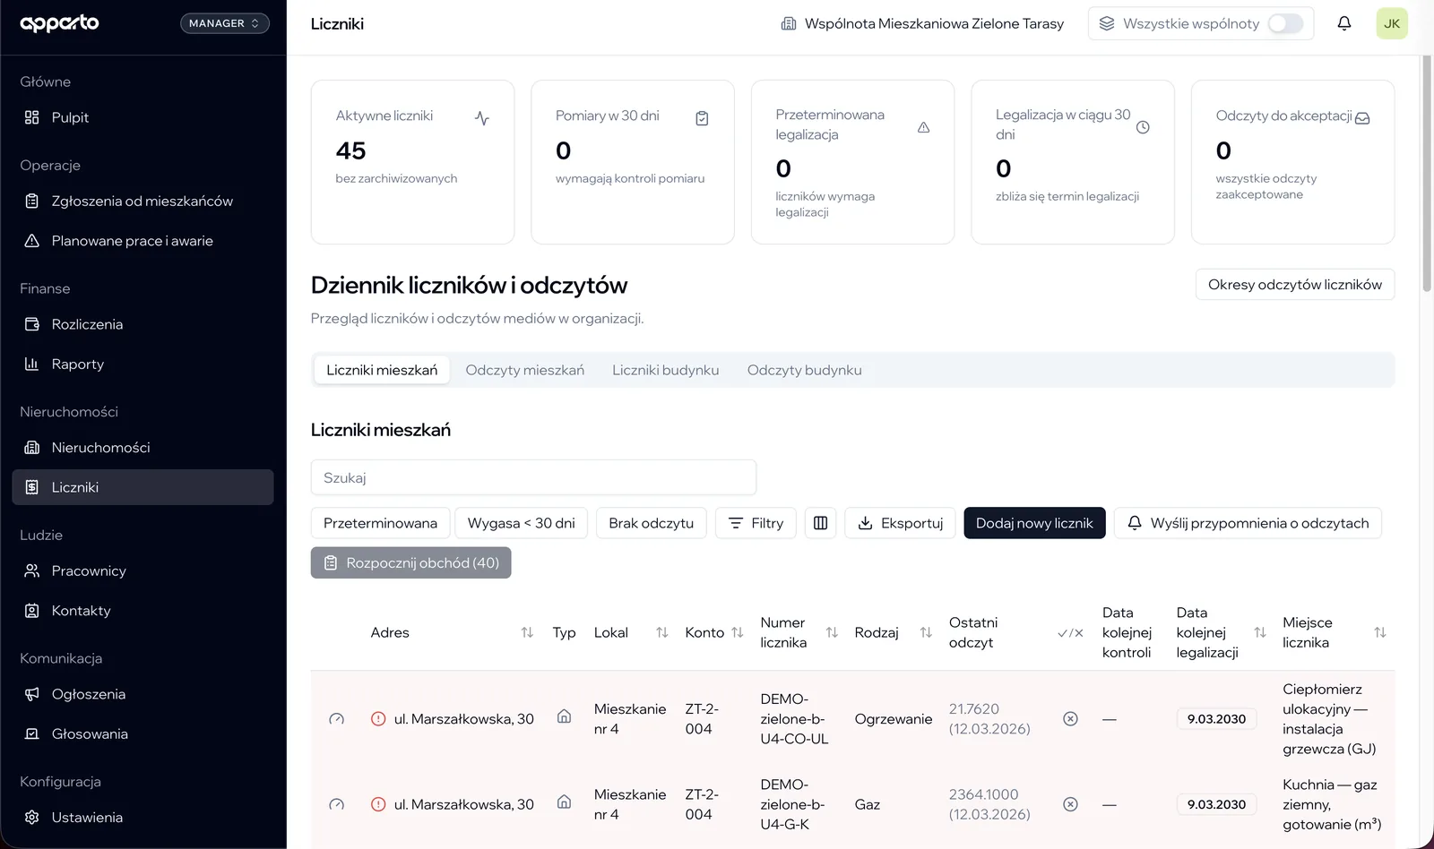Image resolution: width=1434 pixels, height=849 pixels.
Task: Click the column layout icon button
Action: (x=820, y=523)
